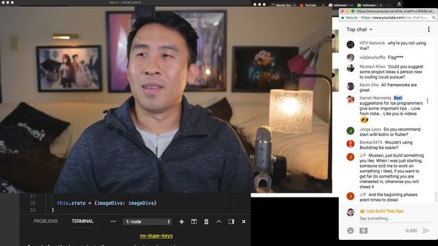This screenshot has height=246, width=438.
Task: Click the 'Bankai3474' username
Action: [371, 143]
